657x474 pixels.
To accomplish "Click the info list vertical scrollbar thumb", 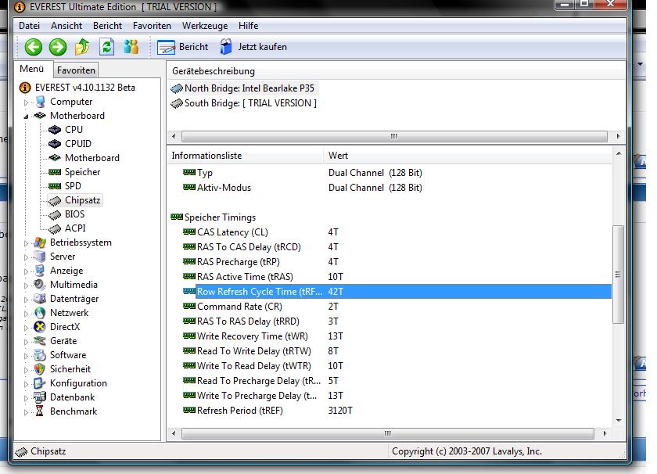I will (x=618, y=275).
